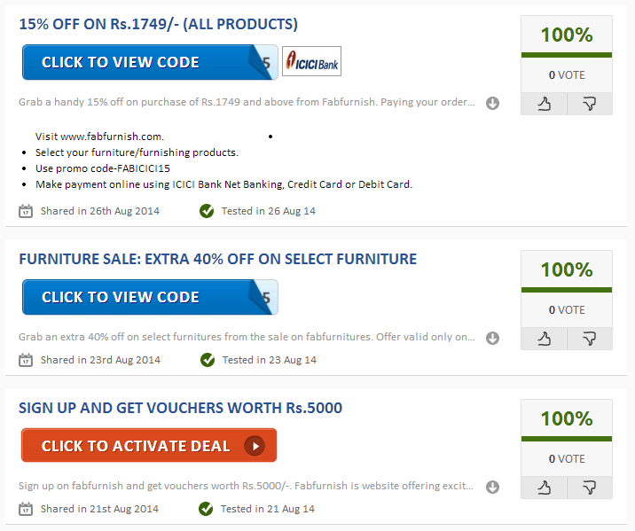The image size is (635, 531).
Task: Open the 15% OFF ON Rs.1749 title link
Action: pyautogui.click(x=158, y=24)
